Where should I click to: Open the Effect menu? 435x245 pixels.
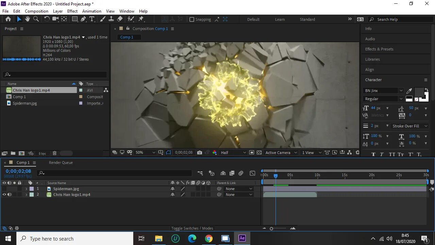click(72, 11)
